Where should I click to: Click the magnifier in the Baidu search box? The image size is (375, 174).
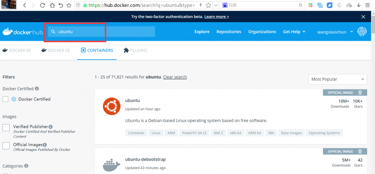tap(300, 5)
